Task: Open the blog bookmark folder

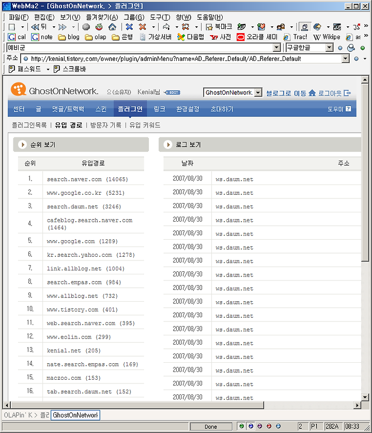Action: (x=69, y=37)
